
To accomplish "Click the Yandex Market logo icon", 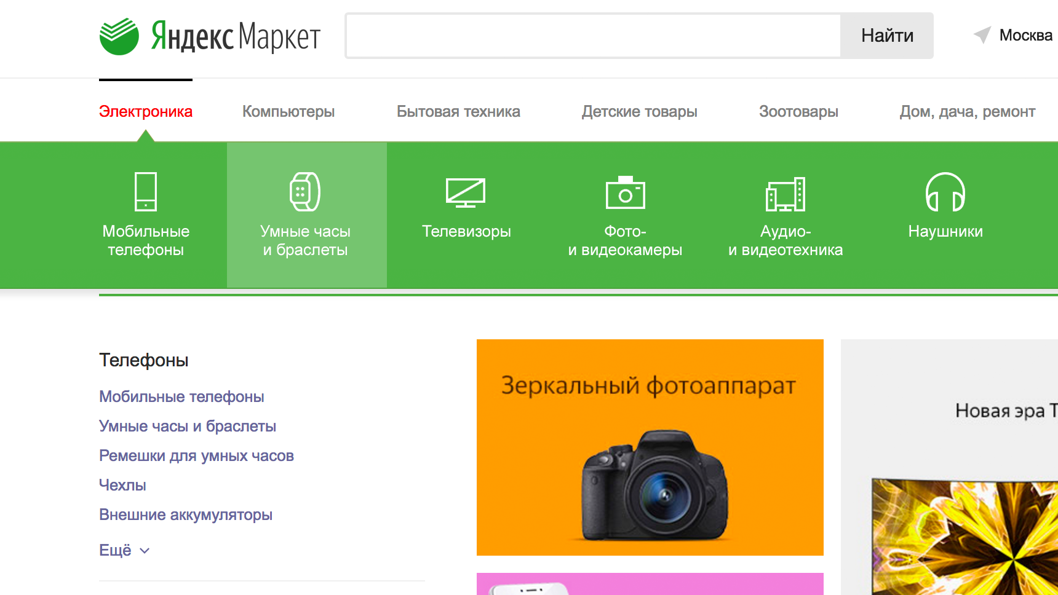I will click(x=119, y=36).
